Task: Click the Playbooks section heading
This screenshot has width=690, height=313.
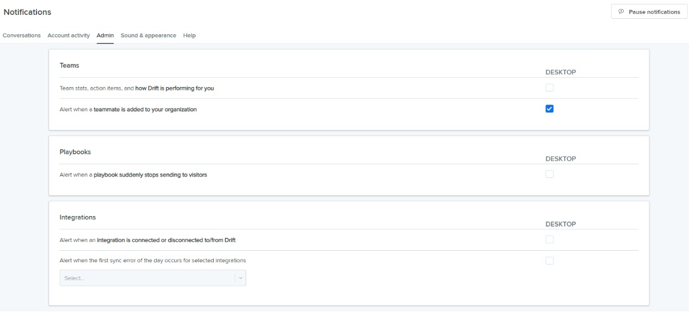Action: coord(75,152)
